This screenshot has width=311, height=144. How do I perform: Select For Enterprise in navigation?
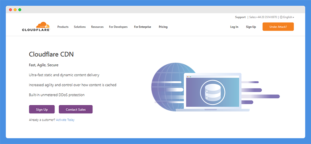coord(142,27)
